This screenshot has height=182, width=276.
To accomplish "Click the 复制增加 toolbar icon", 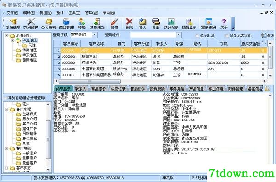I will point(97,24).
